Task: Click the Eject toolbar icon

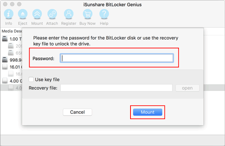Action: [x=22, y=14]
